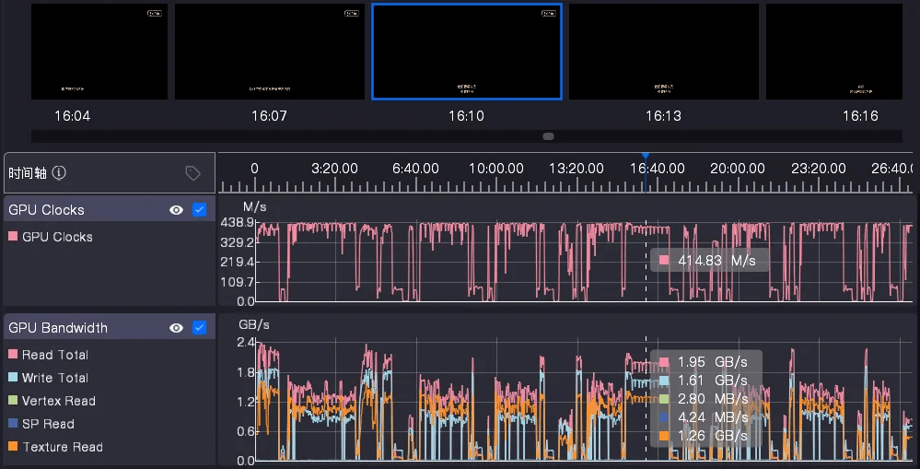Click the Read Total pink color swatch
Screen dimensions: 920x469
click(13, 355)
